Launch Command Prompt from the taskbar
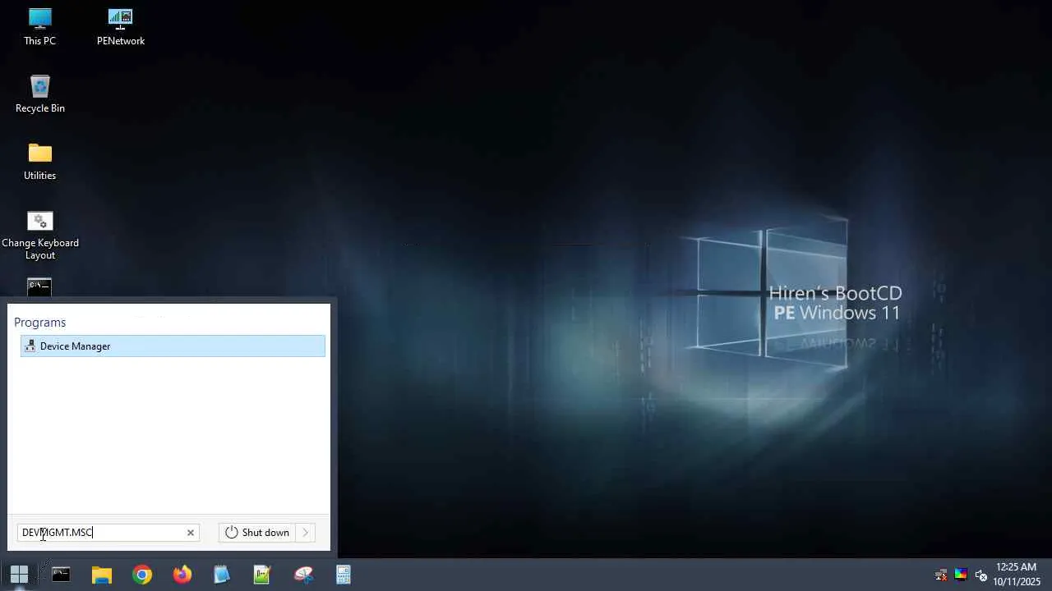Screen dimensions: 1052x591 (61, 575)
